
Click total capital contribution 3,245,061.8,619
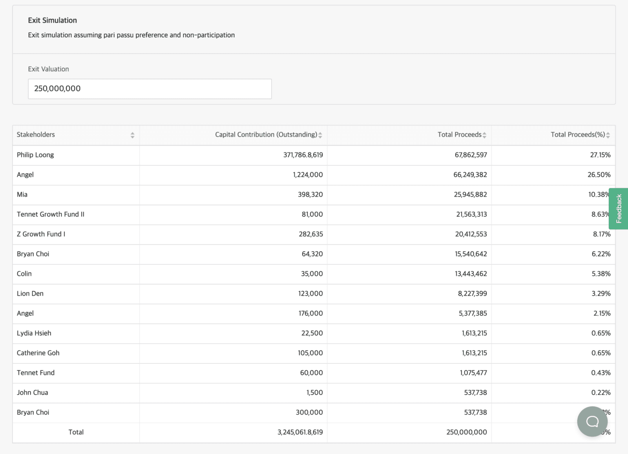tap(300, 432)
